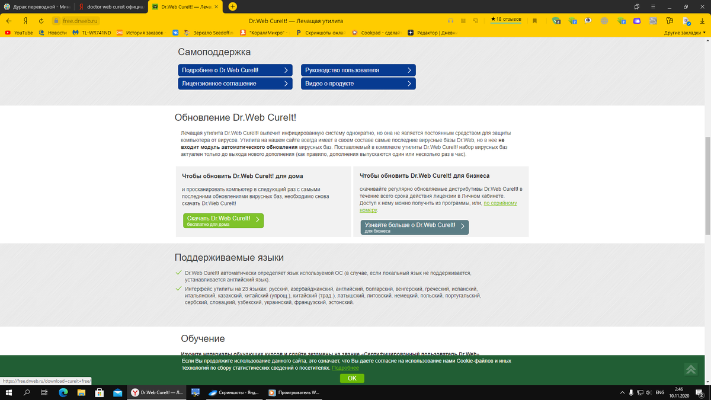
Task: Click the page vertical scrollbar thumb
Action: pos(707,185)
